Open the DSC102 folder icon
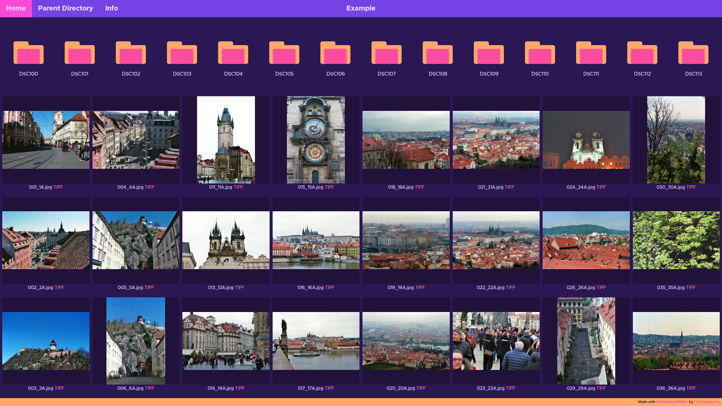 [x=131, y=53]
